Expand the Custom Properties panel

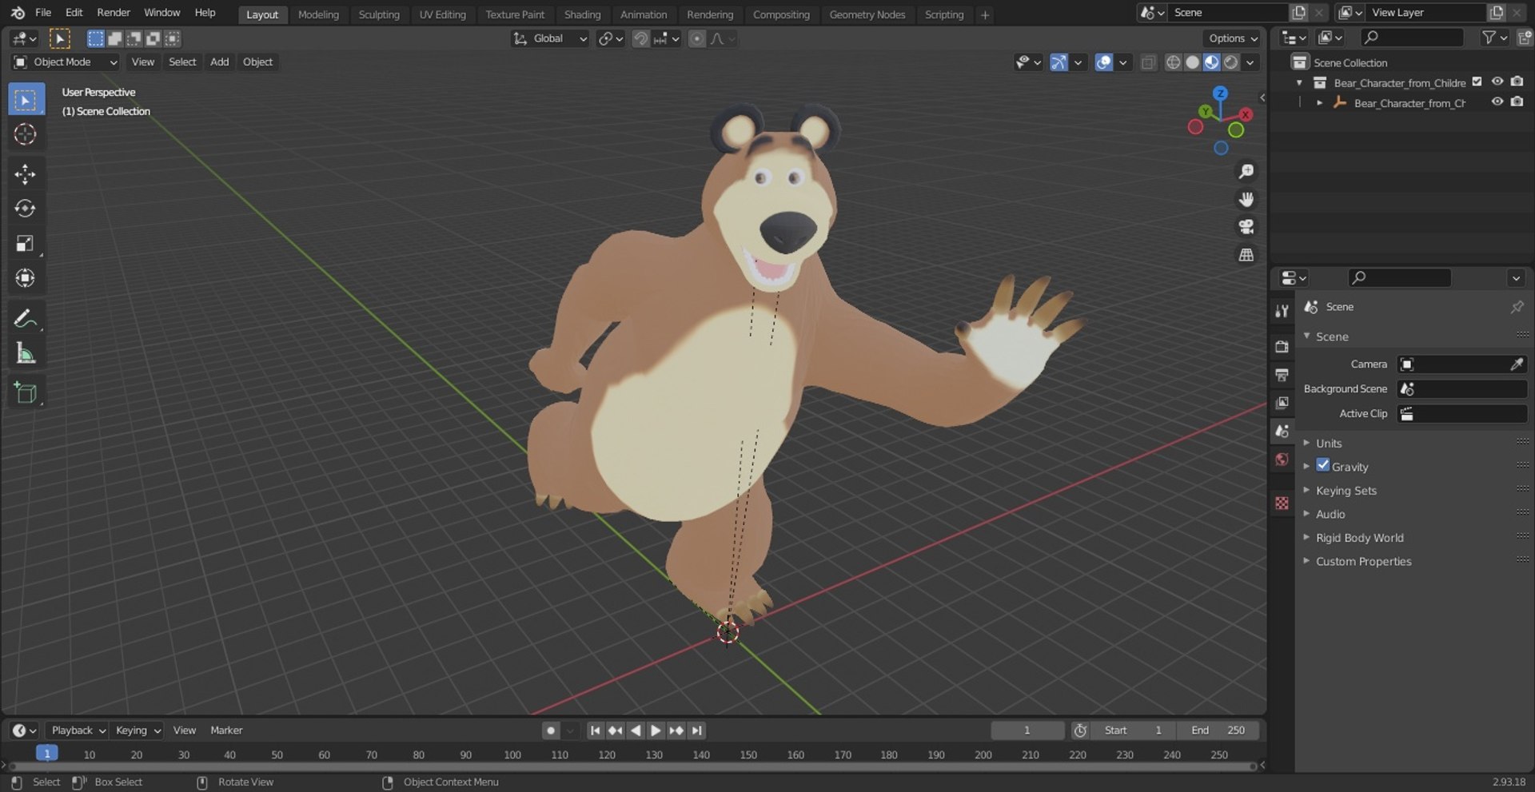(1363, 562)
